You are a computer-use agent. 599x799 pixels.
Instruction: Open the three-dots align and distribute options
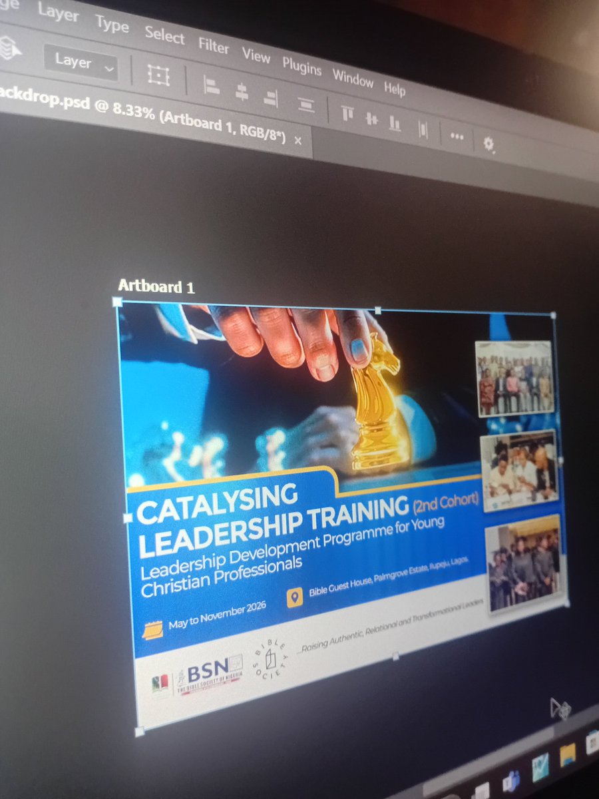click(457, 136)
